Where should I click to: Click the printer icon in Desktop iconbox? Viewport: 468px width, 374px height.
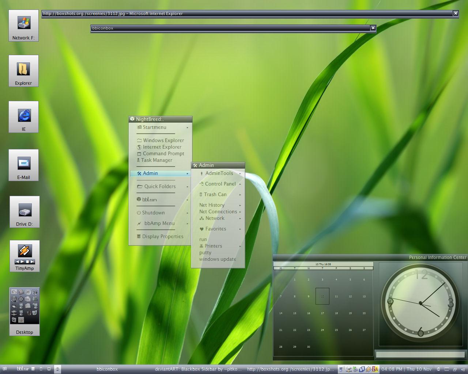pos(28,306)
